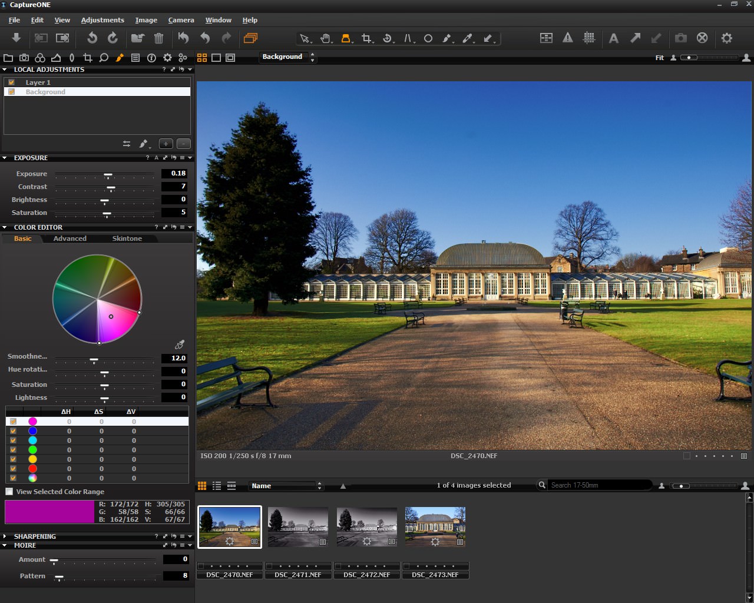Viewport: 754px width, 603px height.
Task: Click the trash (delete image) icon
Action: [159, 38]
